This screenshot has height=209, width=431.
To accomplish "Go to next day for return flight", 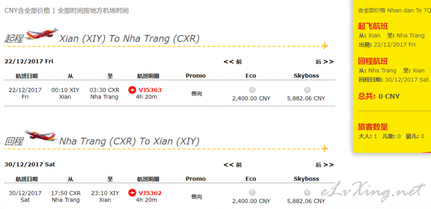I will coord(325,165).
